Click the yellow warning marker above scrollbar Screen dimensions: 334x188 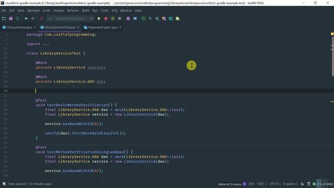click(x=332, y=34)
